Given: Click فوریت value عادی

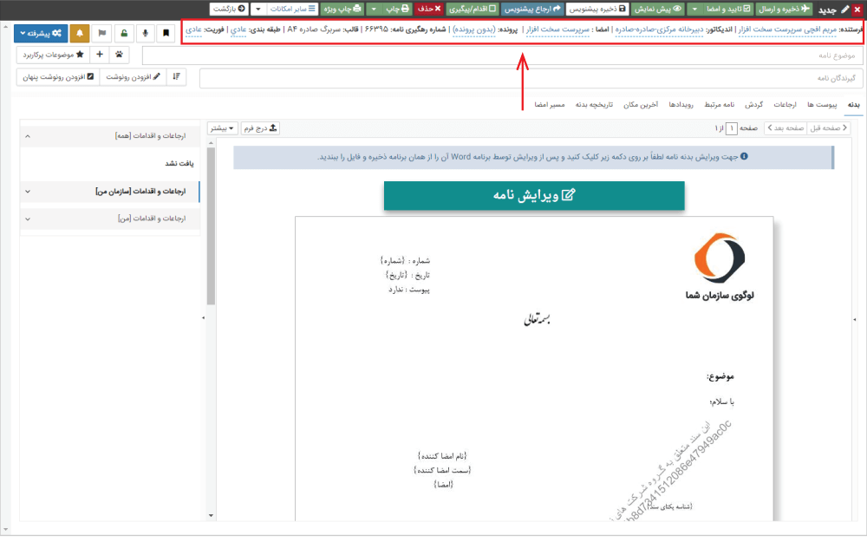Looking at the screenshot, I should [193, 29].
